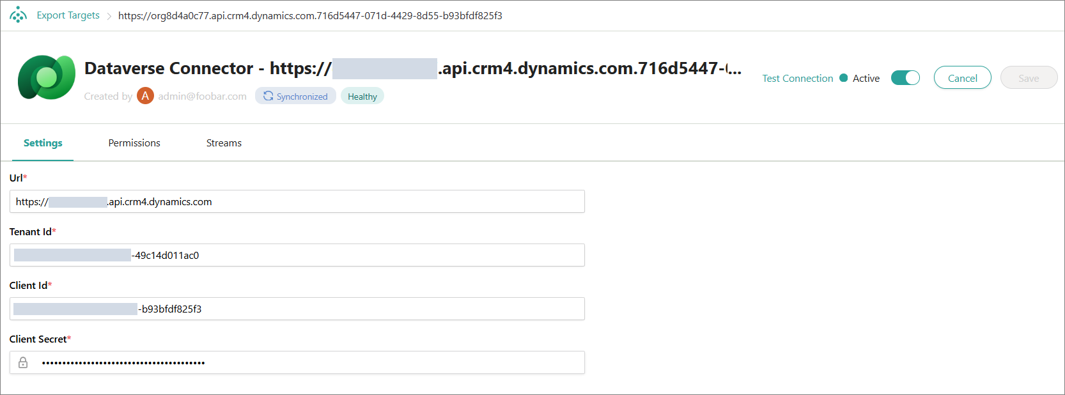Click the Test Connection link
1065x395 pixels.
(798, 78)
